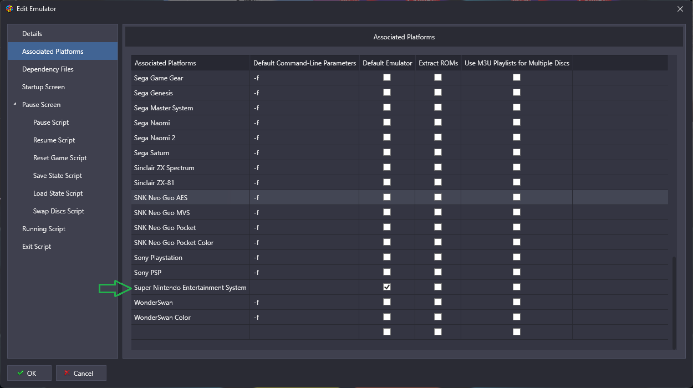Check Default Emulator in the empty new row
The image size is (693, 388).
click(x=387, y=332)
